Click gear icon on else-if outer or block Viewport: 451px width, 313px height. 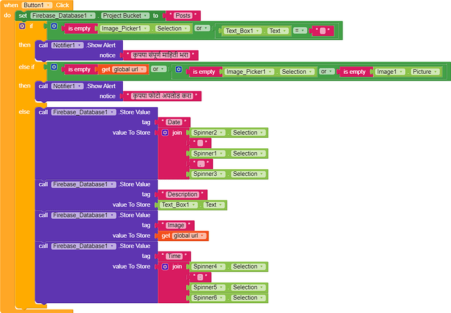[x=54, y=67]
